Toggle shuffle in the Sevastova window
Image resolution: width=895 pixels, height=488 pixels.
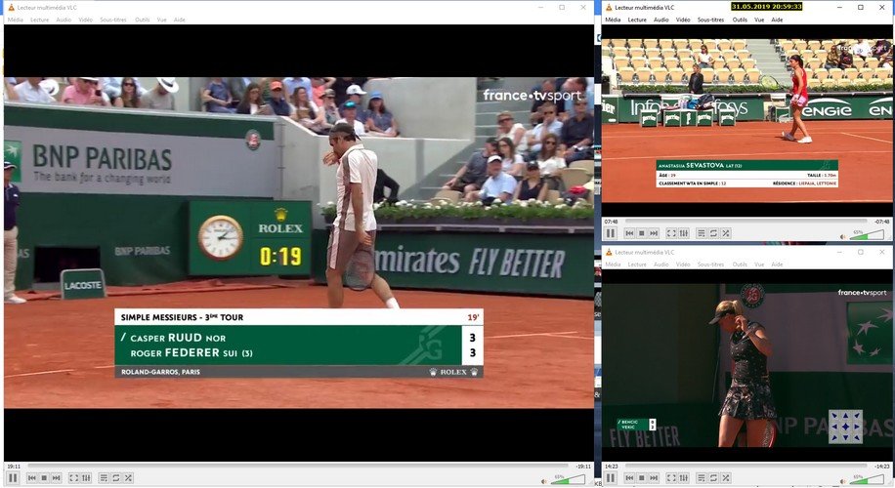725,232
